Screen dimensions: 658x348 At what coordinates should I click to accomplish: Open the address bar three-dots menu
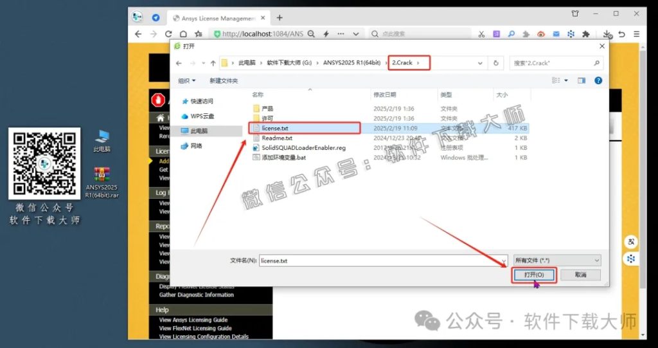point(341,34)
